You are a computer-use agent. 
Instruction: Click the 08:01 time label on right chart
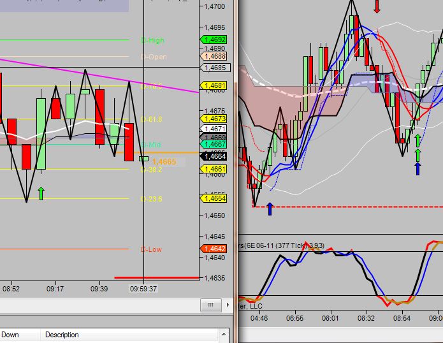[330, 318]
